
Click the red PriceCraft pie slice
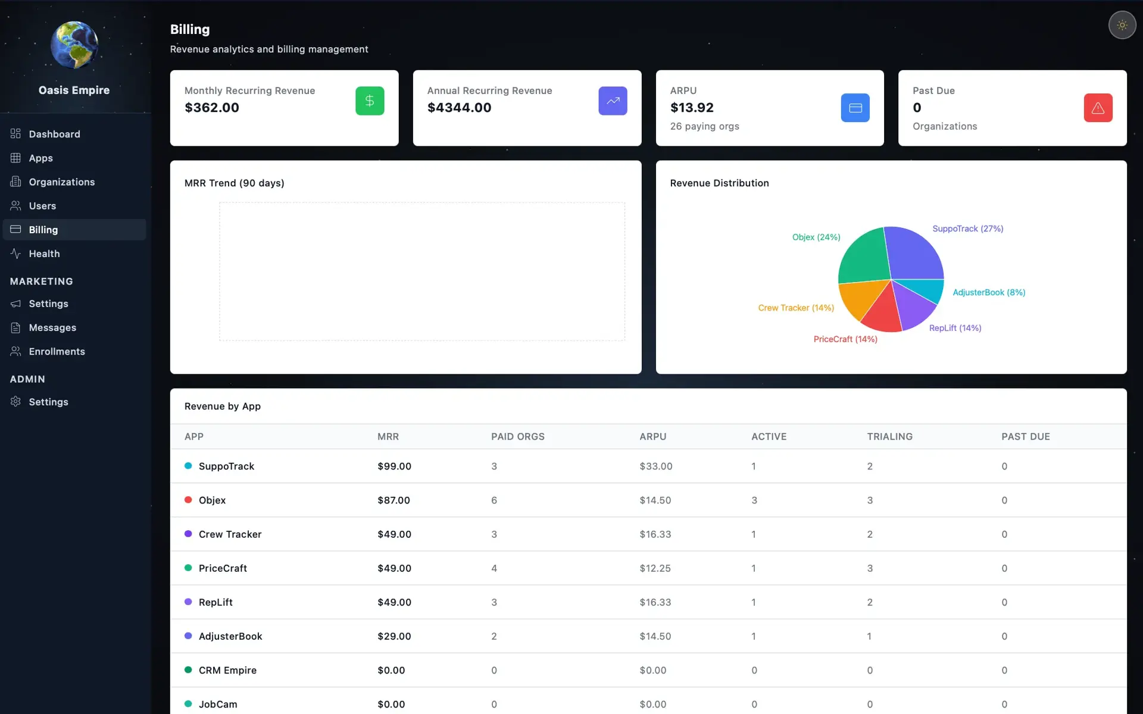click(x=883, y=312)
